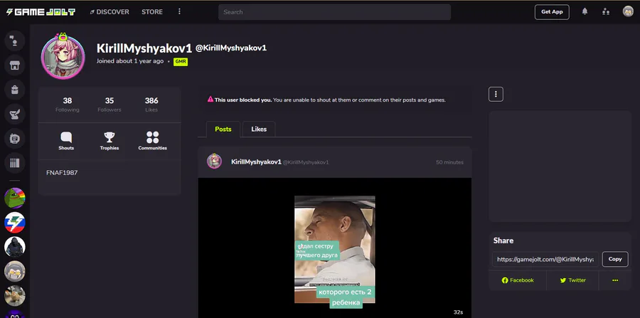
Task: Click the FNAF1987 bio text
Action: tap(62, 173)
